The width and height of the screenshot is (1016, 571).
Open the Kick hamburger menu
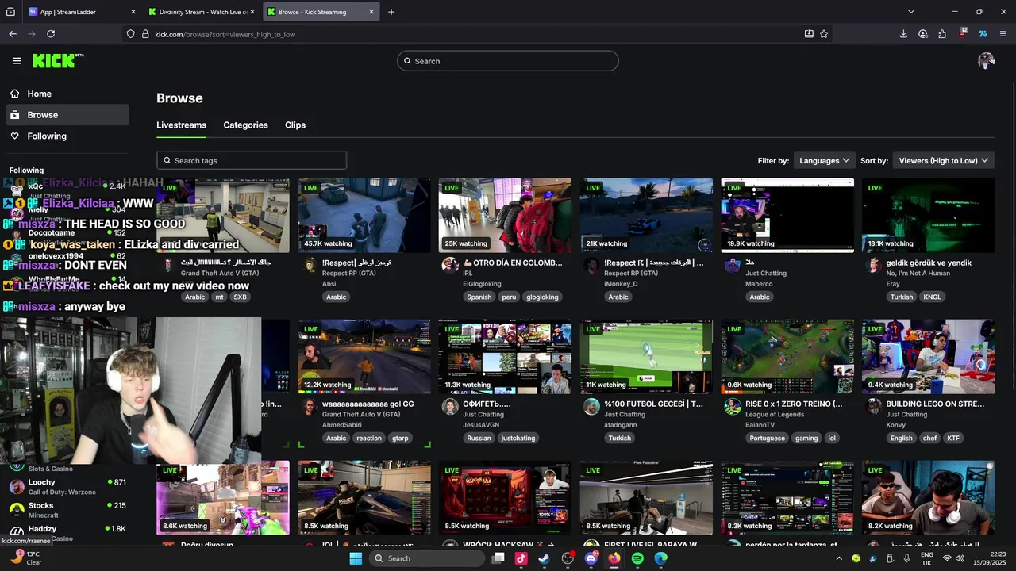point(17,61)
